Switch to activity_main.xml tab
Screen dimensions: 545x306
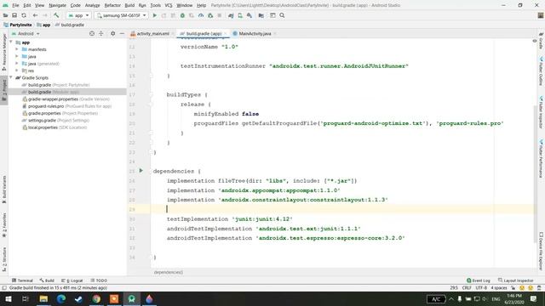[x=152, y=34]
